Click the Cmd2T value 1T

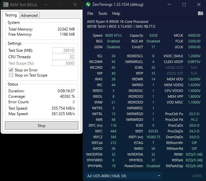click(x=153, y=47)
